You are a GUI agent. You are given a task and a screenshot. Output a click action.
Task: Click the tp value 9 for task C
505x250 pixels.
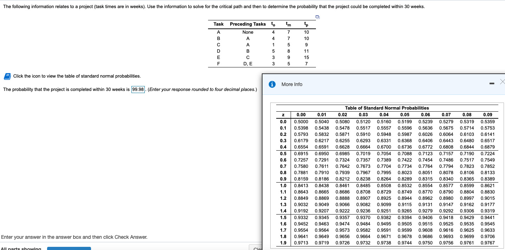[306, 45]
